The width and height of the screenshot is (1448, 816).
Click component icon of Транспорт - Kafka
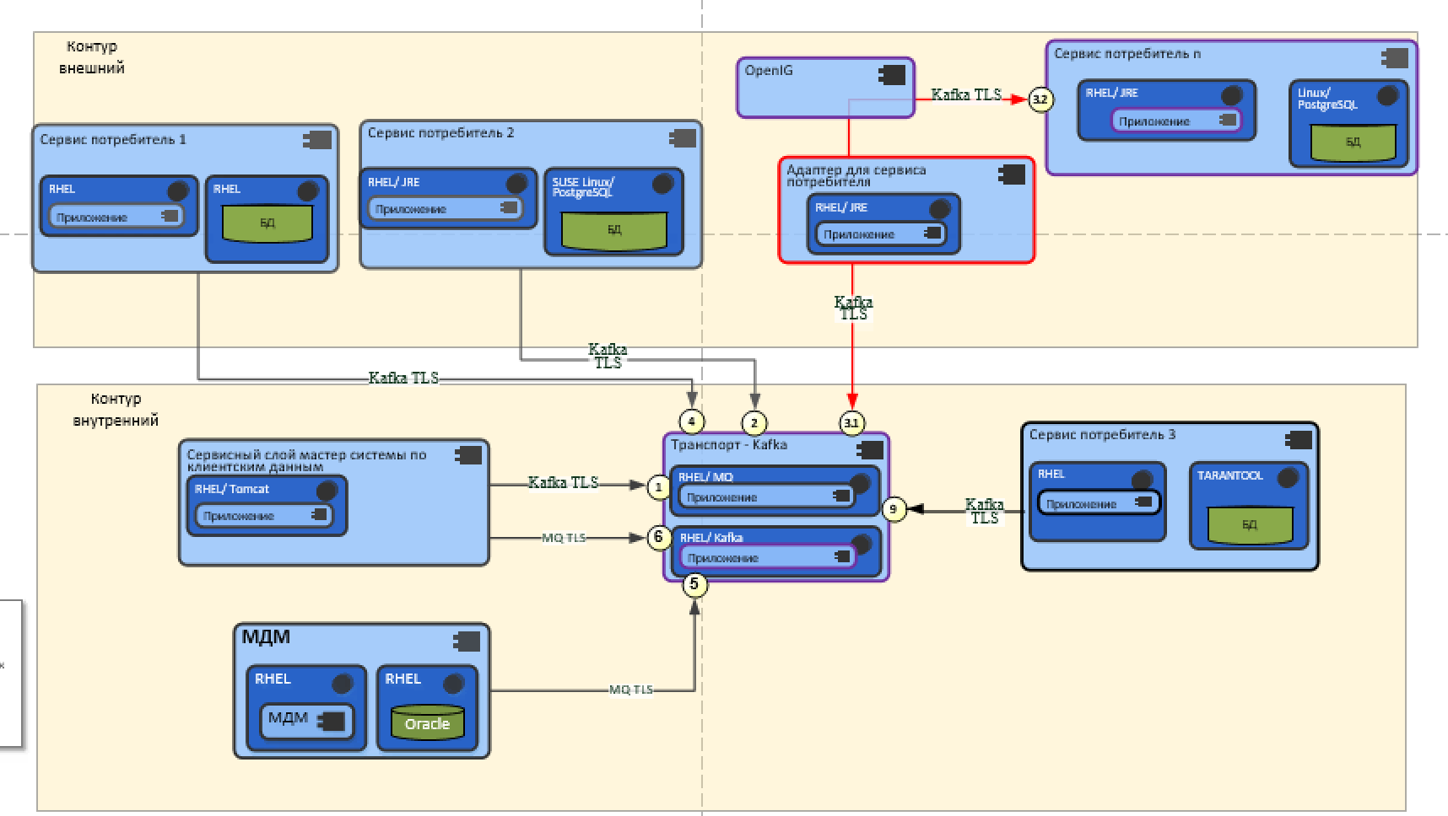870,450
